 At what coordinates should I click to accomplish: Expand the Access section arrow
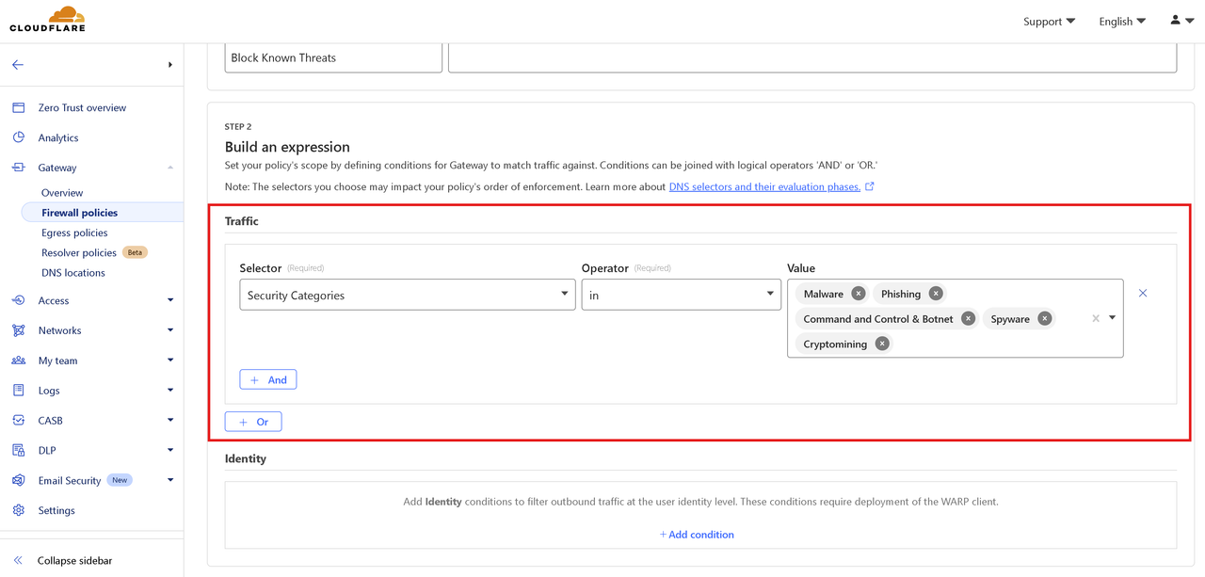point(170,300)
